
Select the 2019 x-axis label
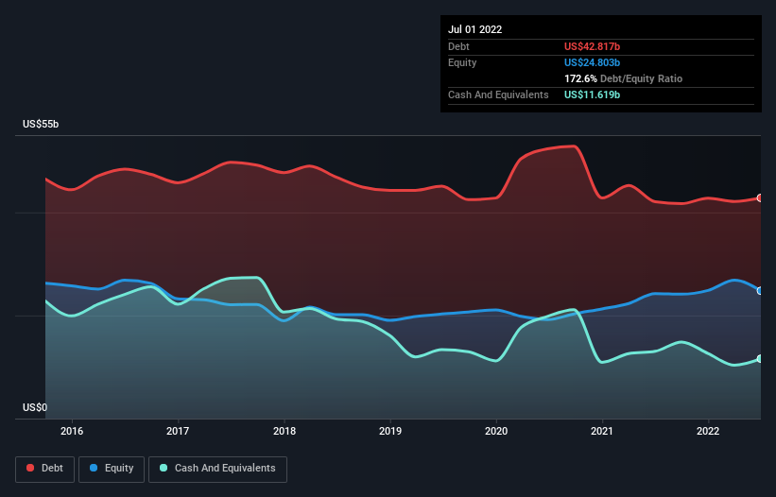[x=390, y=431]
